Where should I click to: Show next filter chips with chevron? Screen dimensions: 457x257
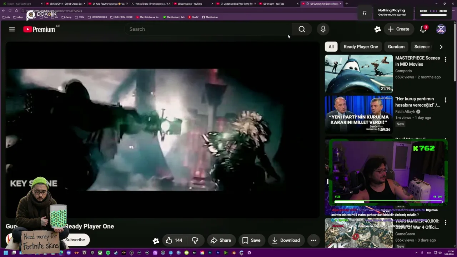coord(441,47)
